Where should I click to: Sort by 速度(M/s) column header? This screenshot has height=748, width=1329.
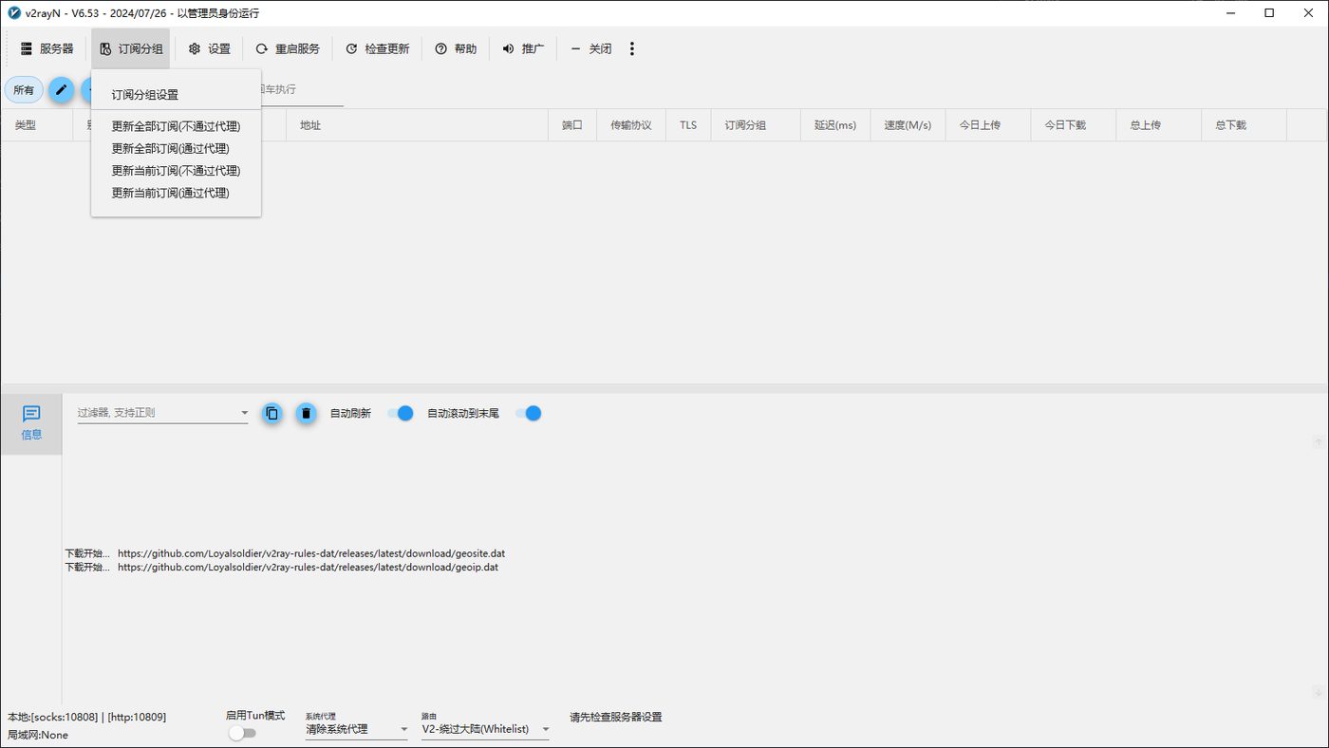point(908,125)
